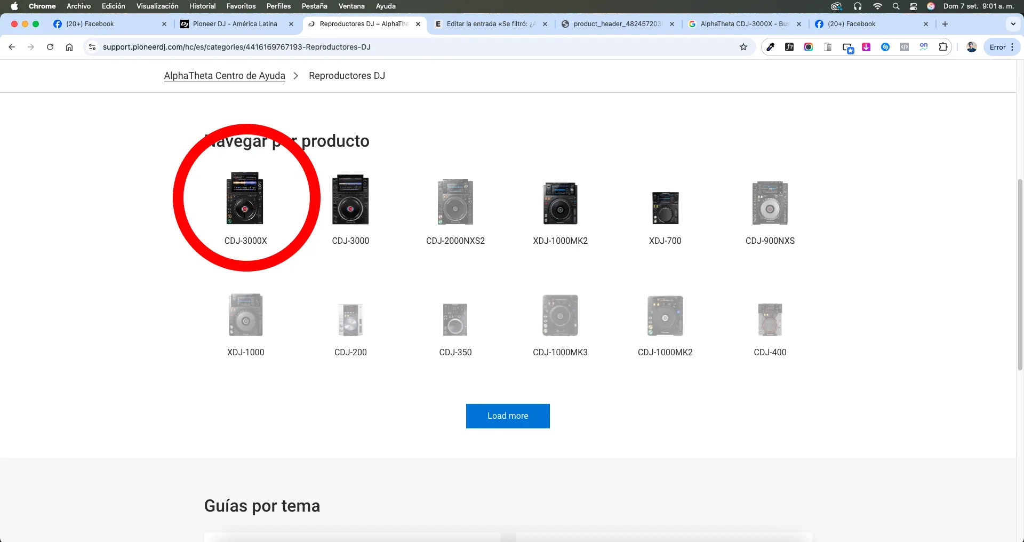Open the CDJ-3000X product thumbnail

pos(245,198)
